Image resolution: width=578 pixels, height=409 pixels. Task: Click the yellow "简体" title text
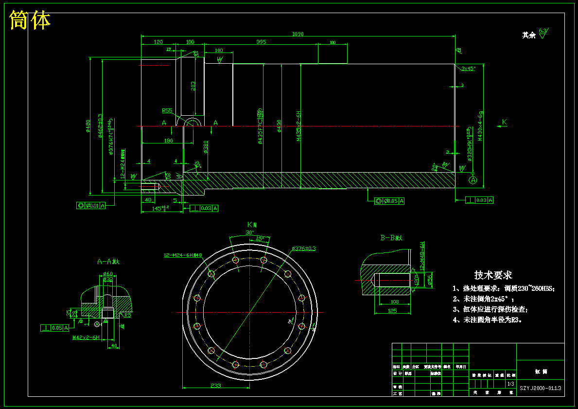[x=30, y=20]
